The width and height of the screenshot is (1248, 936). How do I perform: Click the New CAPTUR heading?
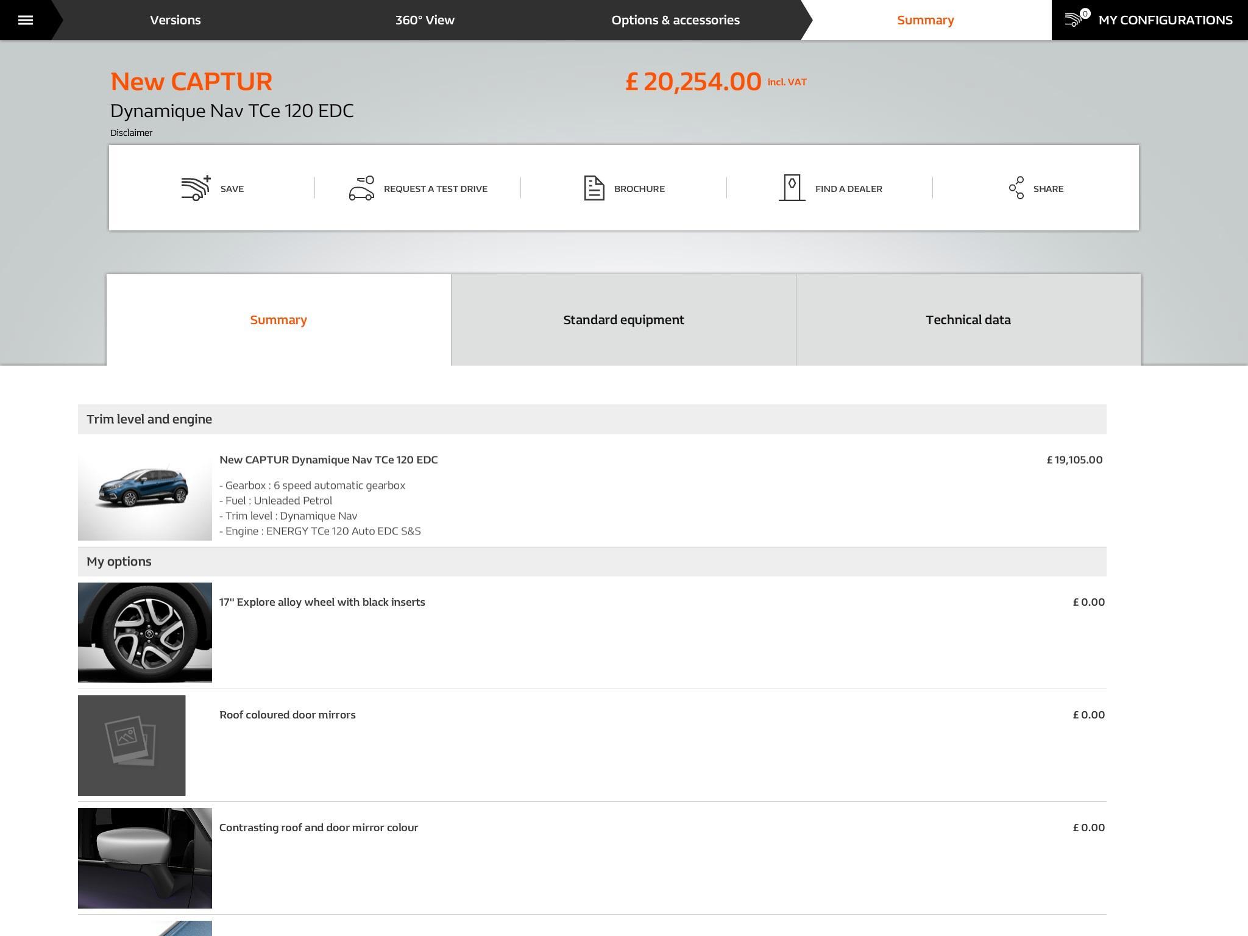pos(191,80)
